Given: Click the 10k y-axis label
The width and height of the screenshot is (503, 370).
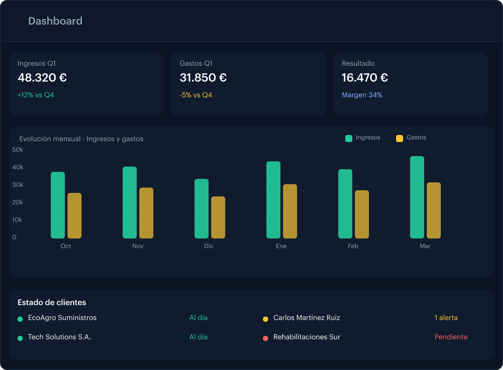Looking at the screenshot, I should click(x=17, y=220).
